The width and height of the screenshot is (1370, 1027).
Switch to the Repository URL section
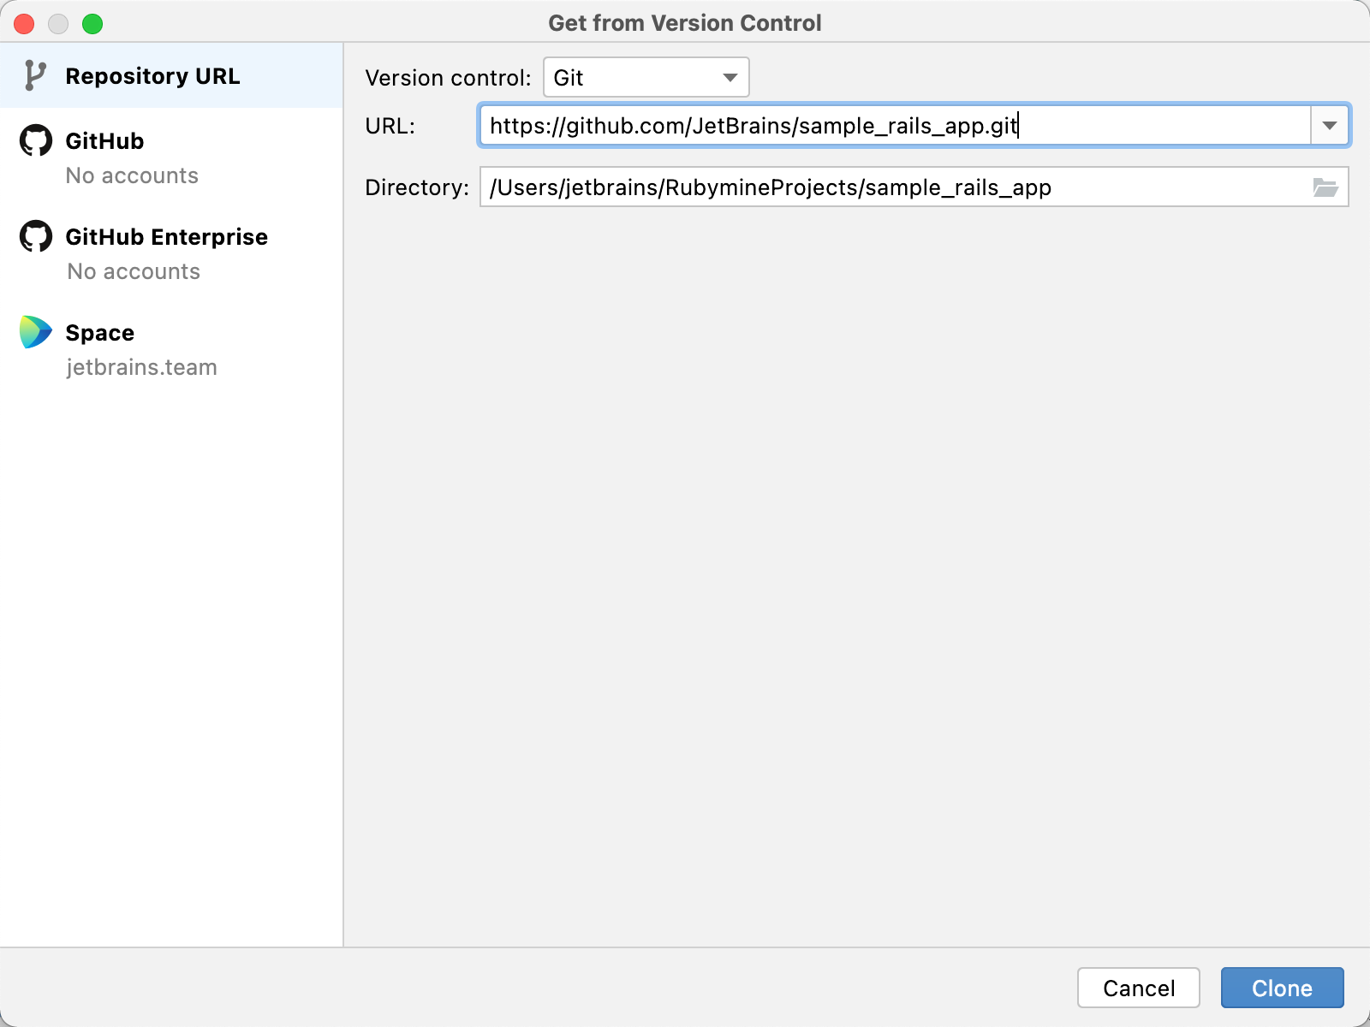pos(152,75)
